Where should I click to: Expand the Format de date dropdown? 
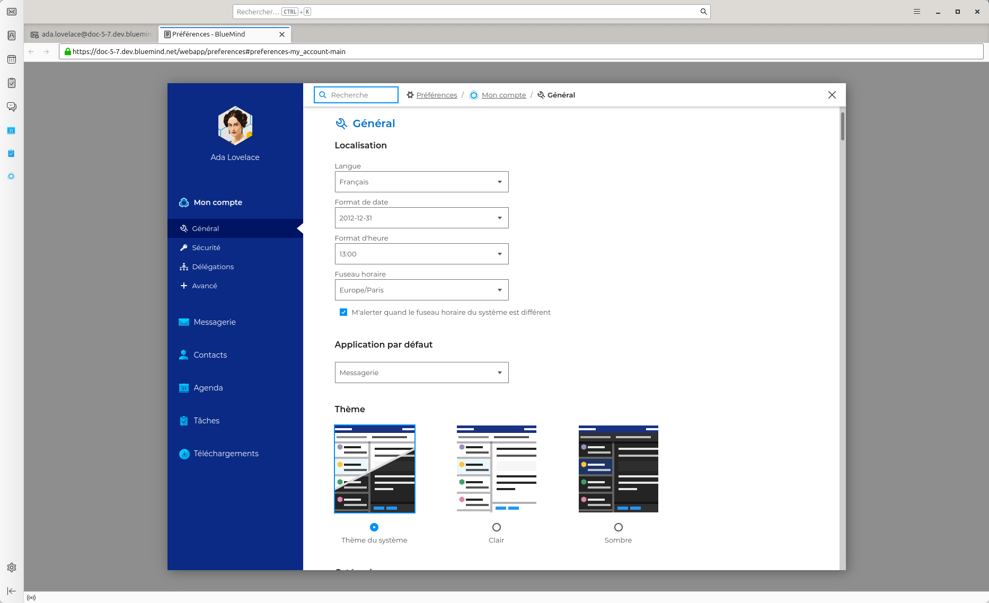[422, 218]
